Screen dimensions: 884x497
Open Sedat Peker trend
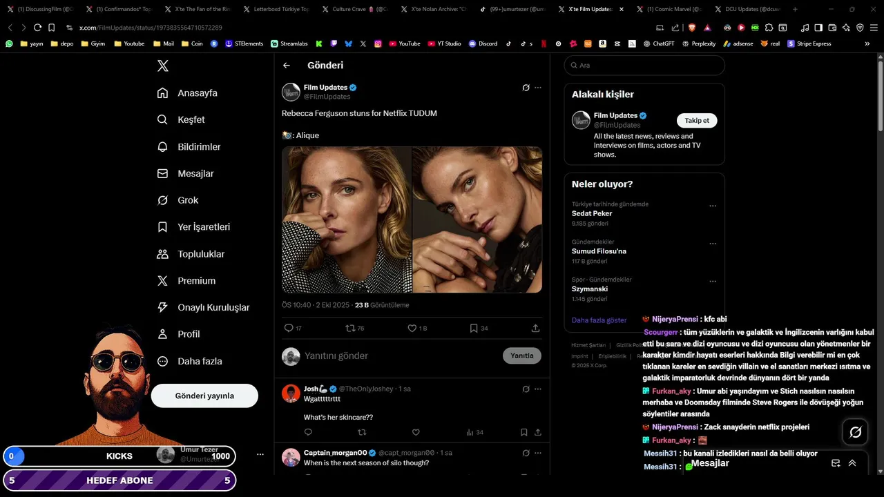tap(592, 214)
